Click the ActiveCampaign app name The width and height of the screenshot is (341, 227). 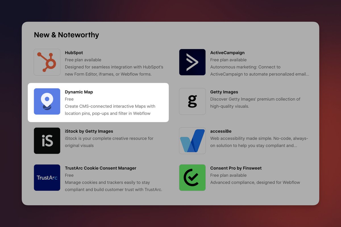tap(227, 52)
